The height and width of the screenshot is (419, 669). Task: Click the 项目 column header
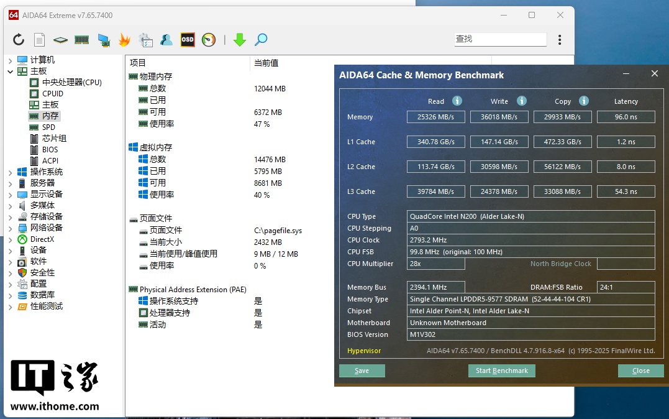138,63
